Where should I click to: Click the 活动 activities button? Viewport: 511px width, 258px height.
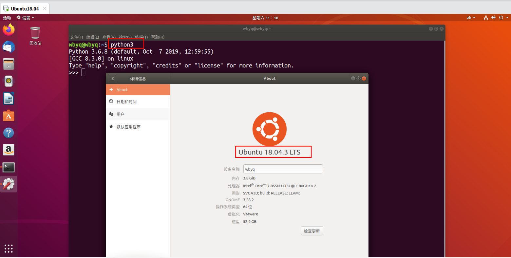coord(7,18)
